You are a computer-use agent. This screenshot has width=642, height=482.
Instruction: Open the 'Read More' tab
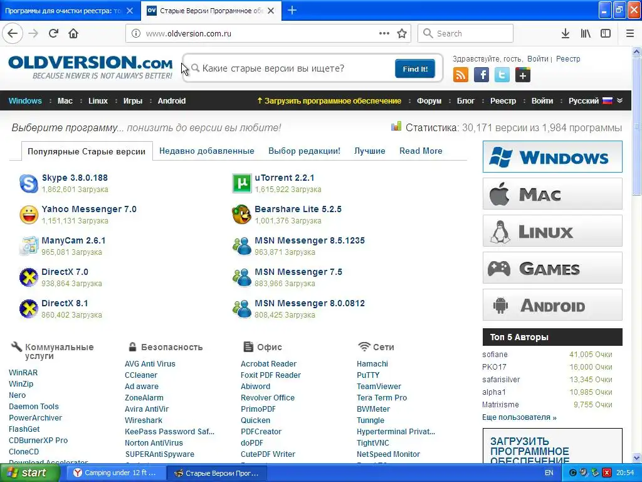tap(421, 151)
